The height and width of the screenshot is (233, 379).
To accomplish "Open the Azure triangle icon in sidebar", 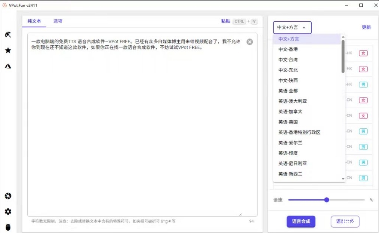I will pyautogui.click(x=8, y=66).
